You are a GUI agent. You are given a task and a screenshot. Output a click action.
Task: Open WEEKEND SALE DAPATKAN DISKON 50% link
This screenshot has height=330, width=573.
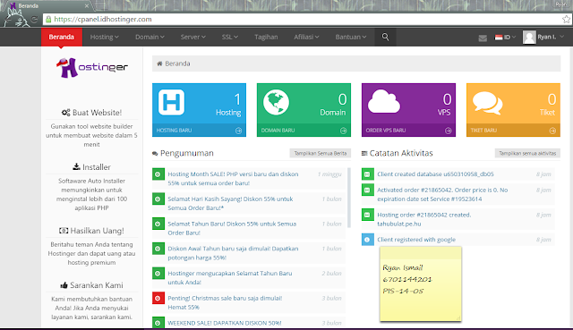point(225,323)
